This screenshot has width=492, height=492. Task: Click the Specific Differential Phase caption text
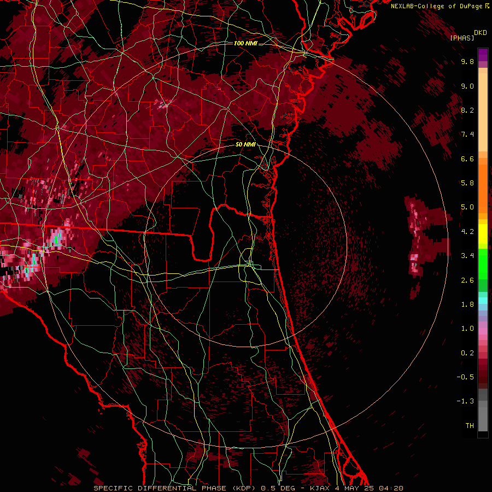(248, 488)
